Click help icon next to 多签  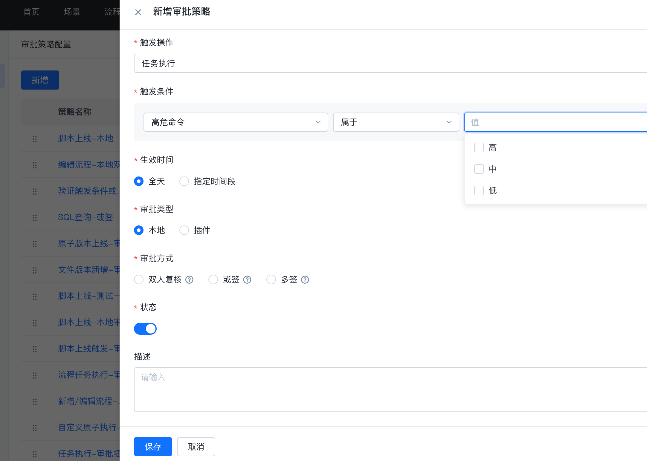(x=305, y=280)
